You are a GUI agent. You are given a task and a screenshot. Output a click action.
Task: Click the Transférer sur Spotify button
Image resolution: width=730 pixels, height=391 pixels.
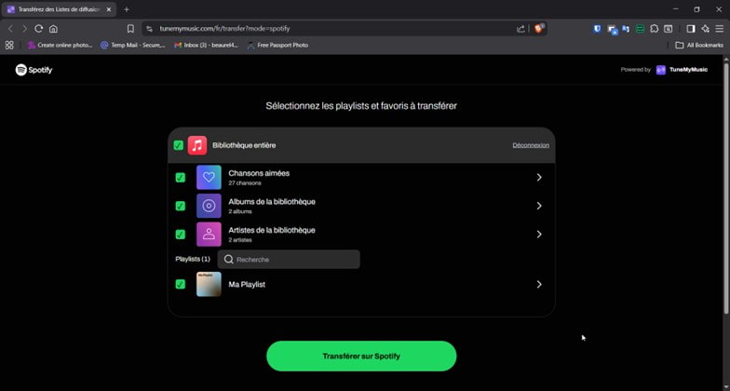coord(361,356)
